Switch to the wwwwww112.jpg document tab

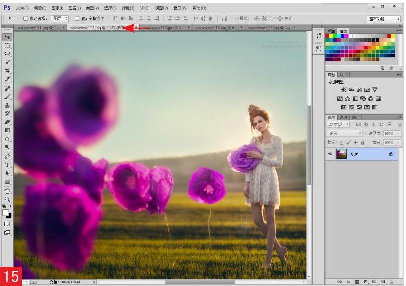[166, 27]
